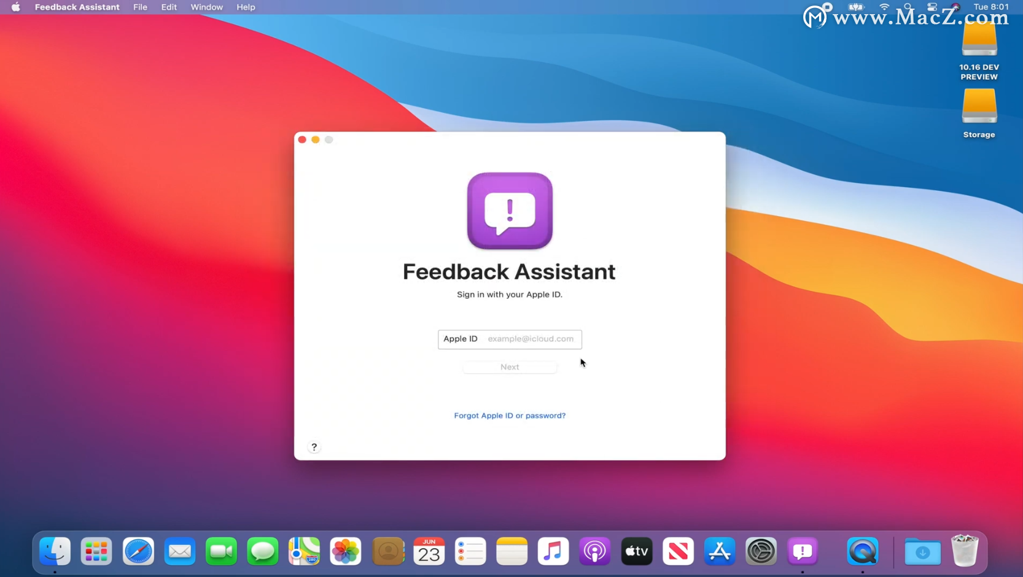Minimize the Feedback Assistant window

tap(316, 140)
